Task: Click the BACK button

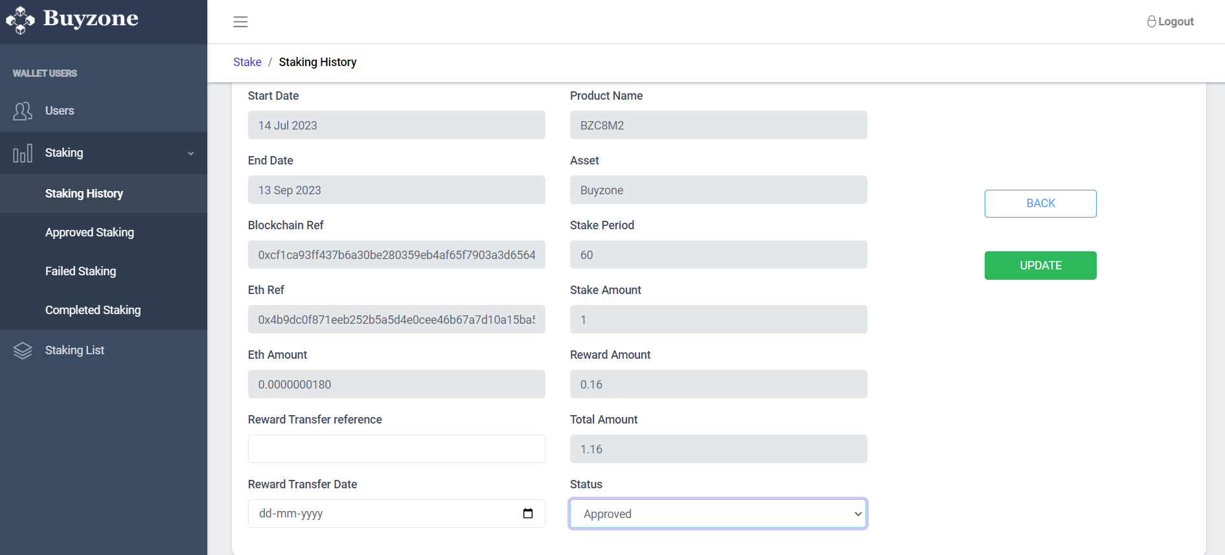Action: (1040, 203)
